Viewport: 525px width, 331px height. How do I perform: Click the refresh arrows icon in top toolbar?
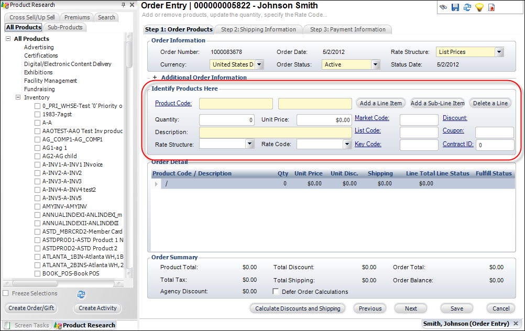tap(467, 7)
